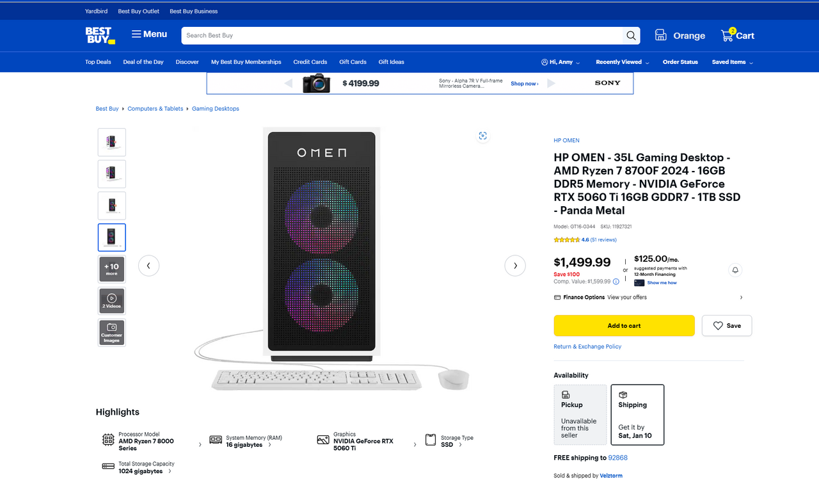
Task: Expand the Recently Viewed dropdown
Action: (622, 62)
